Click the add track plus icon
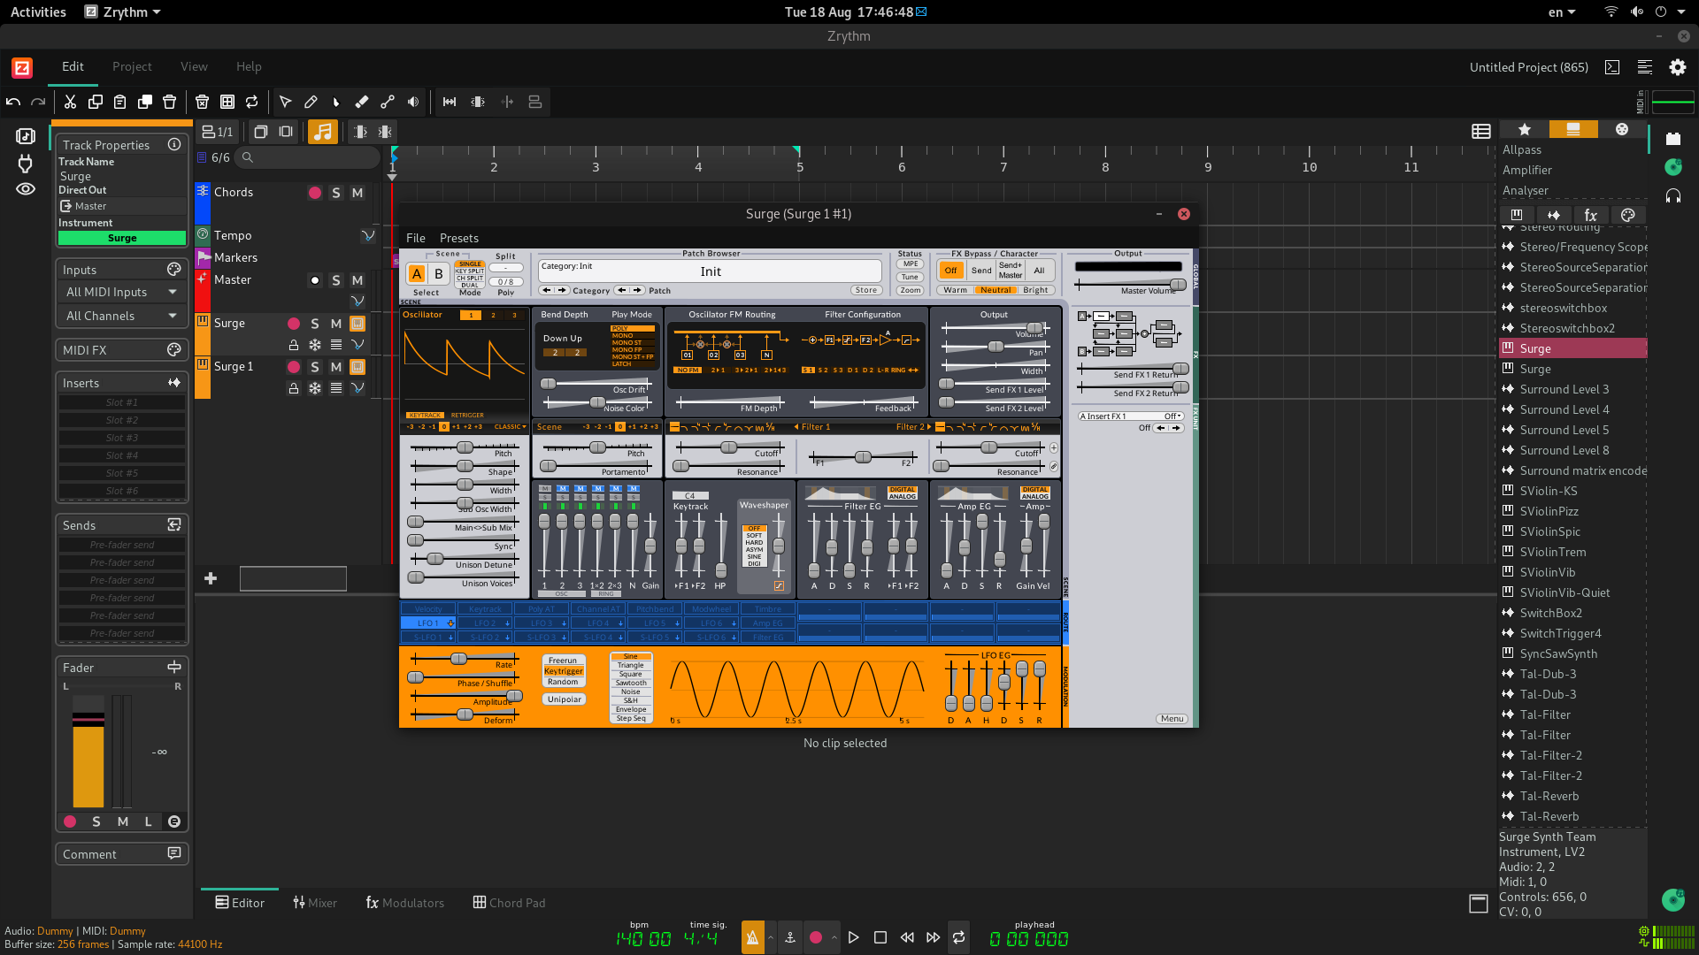 [x=211, y=578]
